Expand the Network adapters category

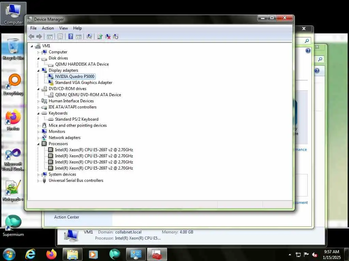[38, 138]
